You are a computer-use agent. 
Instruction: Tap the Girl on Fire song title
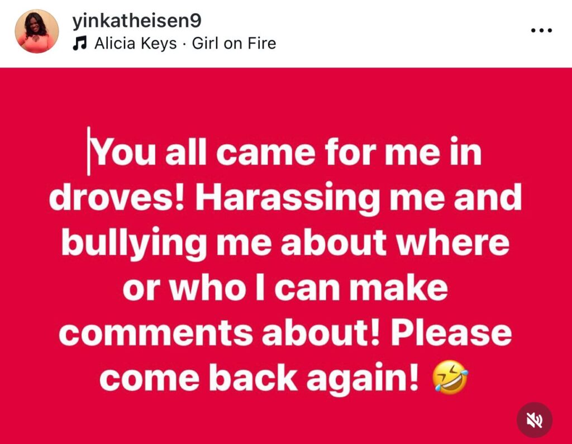coord(234,43)
